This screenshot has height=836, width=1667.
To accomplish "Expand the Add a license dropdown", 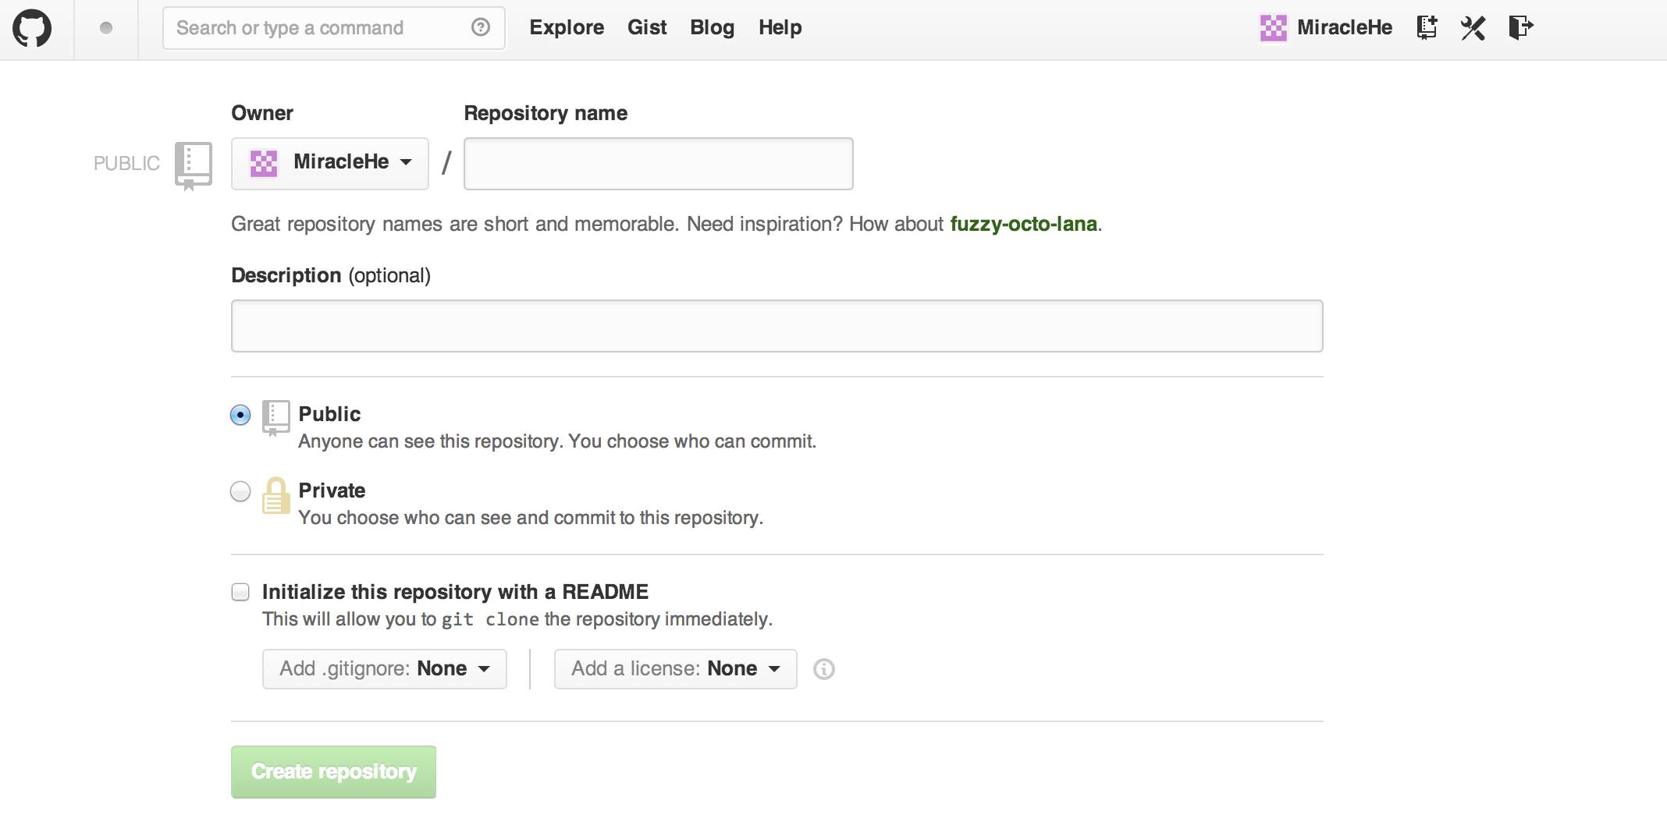I will (x=675, y=669).
